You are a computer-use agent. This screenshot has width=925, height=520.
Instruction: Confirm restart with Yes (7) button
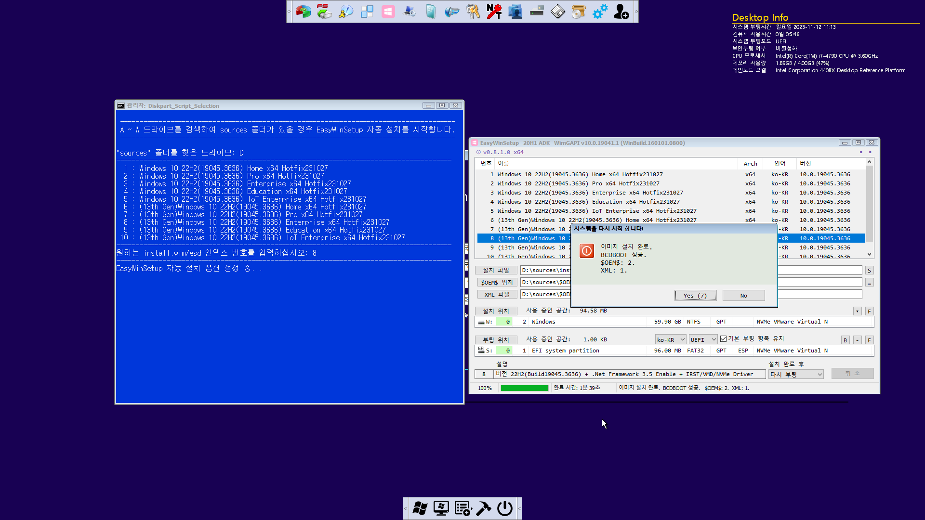(x=695, y=296)
